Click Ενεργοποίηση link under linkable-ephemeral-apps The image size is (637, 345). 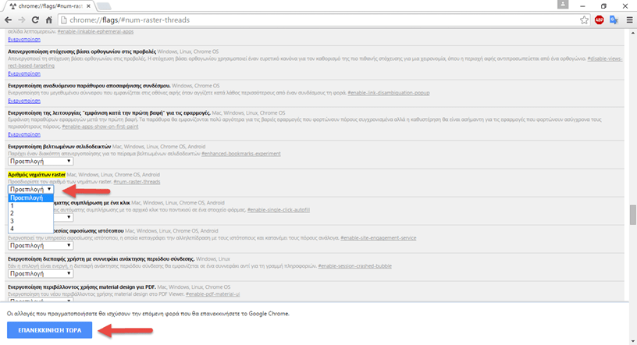tap(24, 39)
